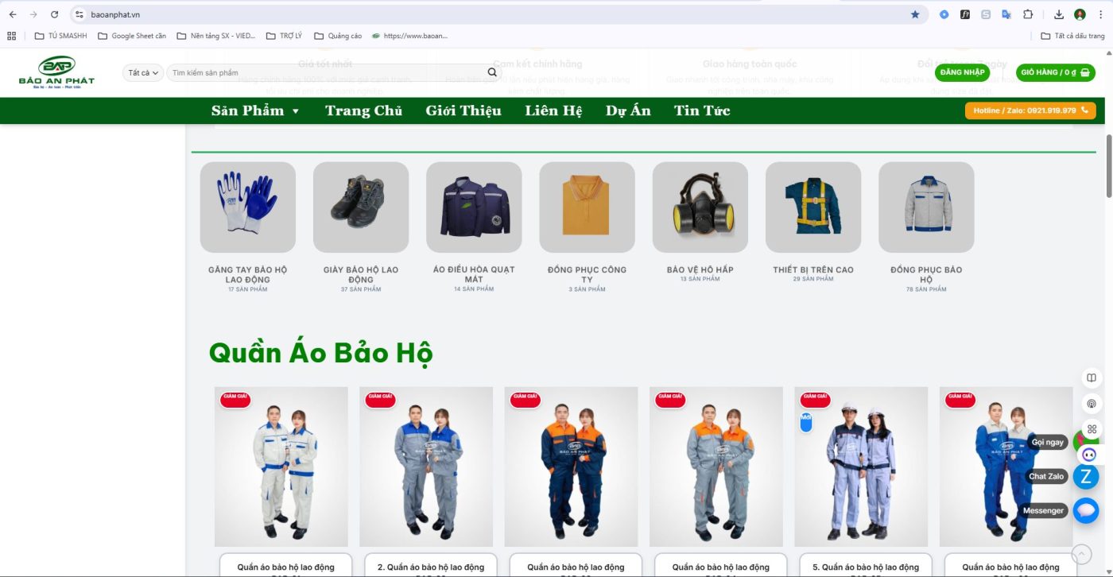Open the Chrome browser menu
This screenshot has height=577, width=1113.
click(x=1099, y=14)
